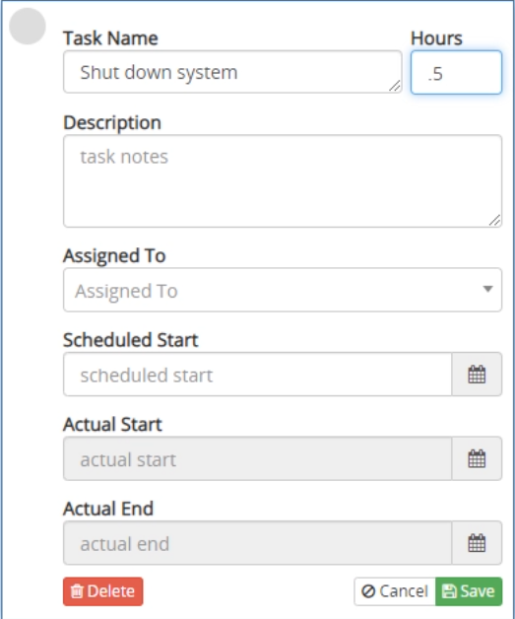Click the floppy disk icon on Save
Viewport: 515px width, 619px height.
click(x=449, y=591)
